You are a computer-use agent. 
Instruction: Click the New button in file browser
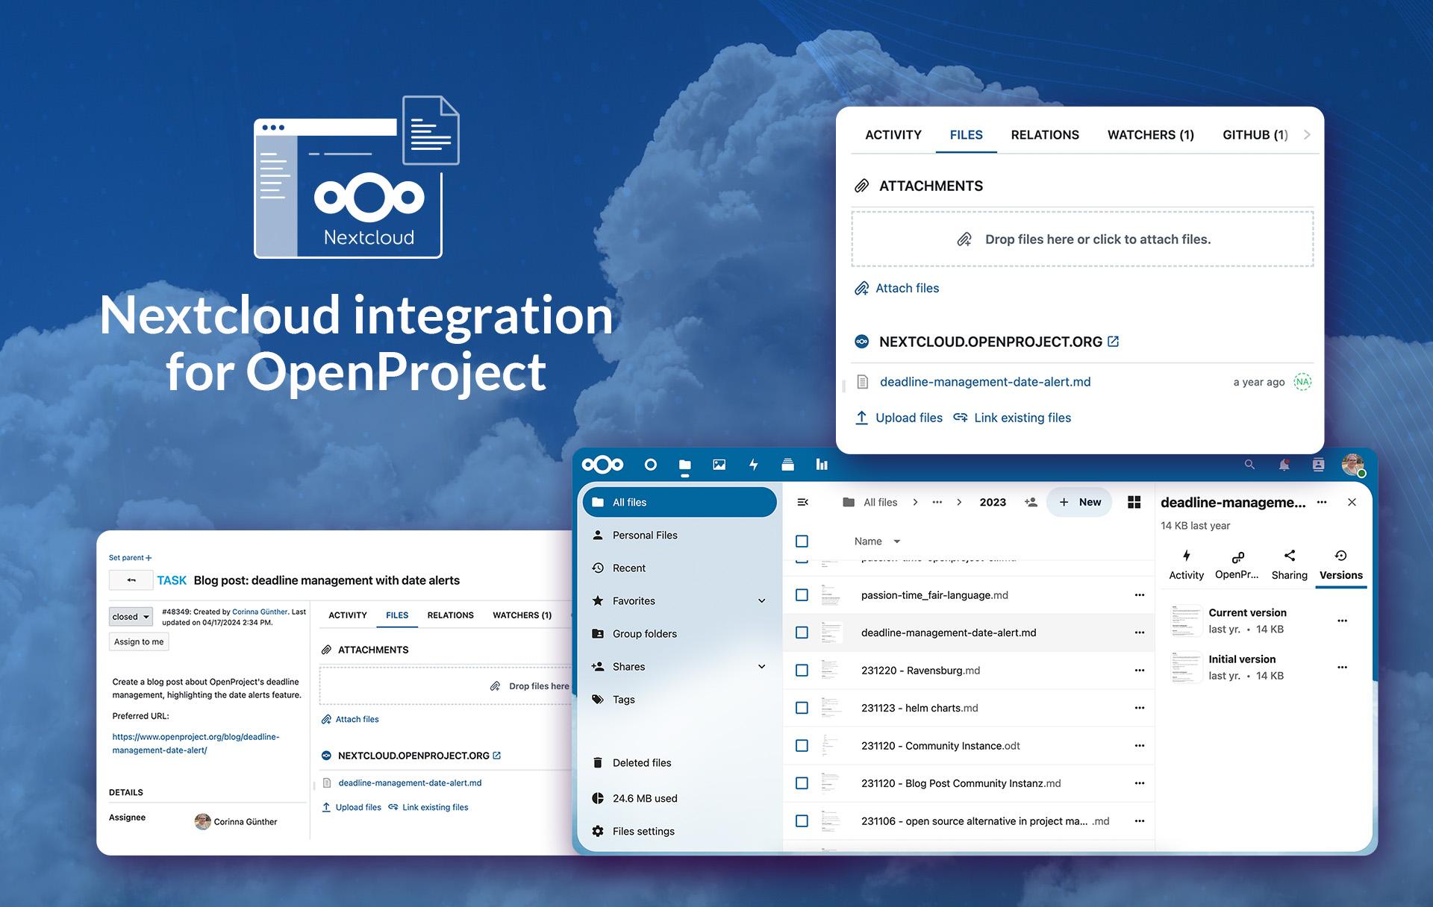(x=1080, y=502)
